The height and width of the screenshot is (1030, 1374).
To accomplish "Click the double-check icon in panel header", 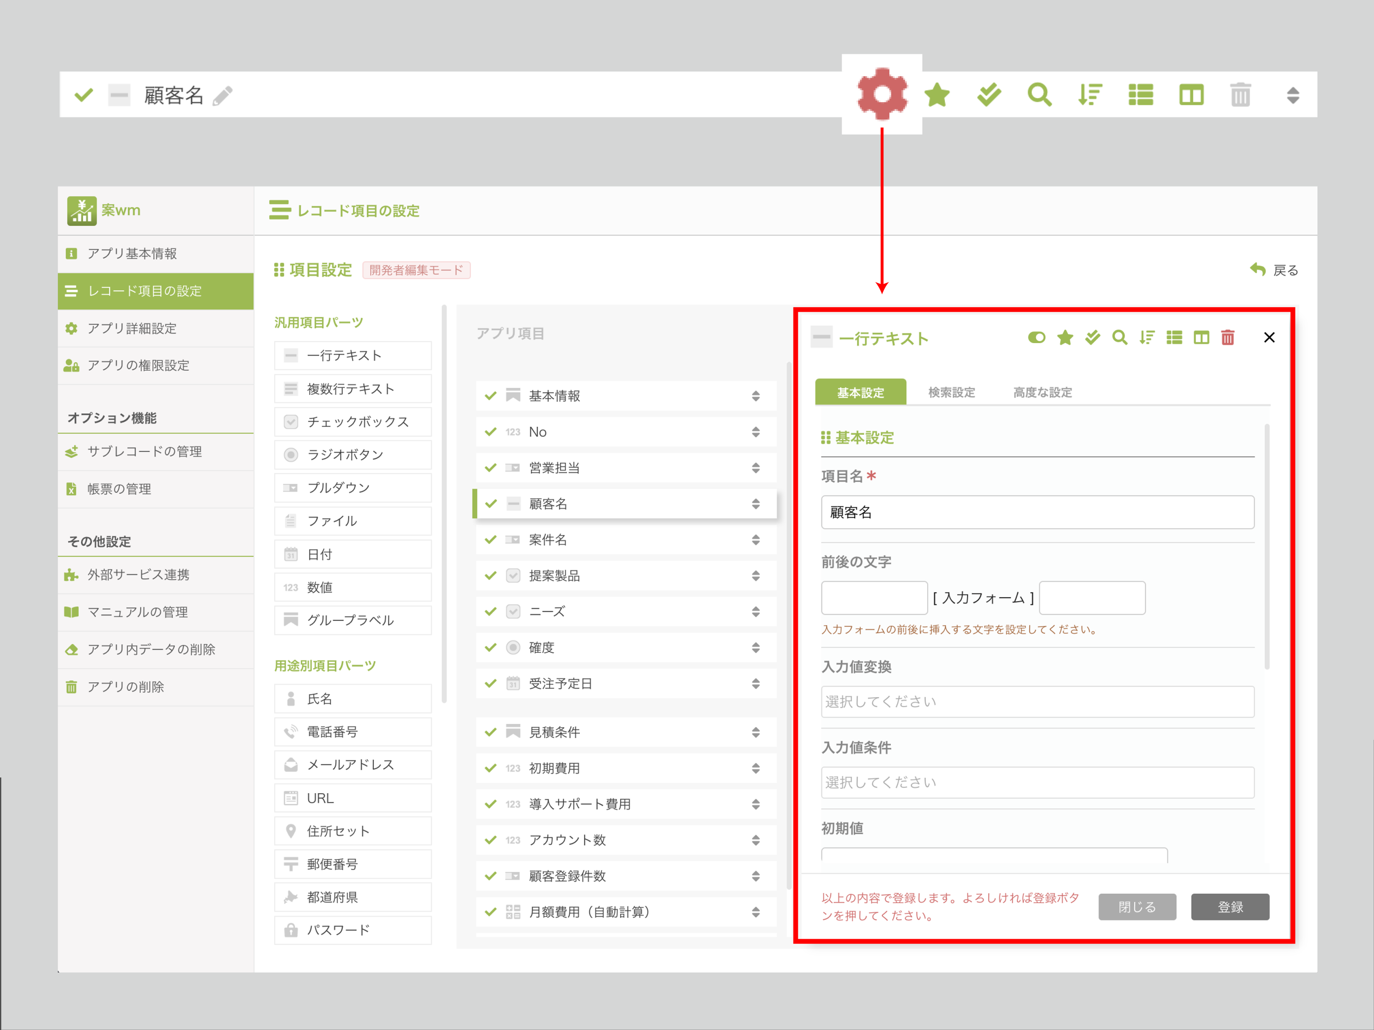I will point(1092,337).
